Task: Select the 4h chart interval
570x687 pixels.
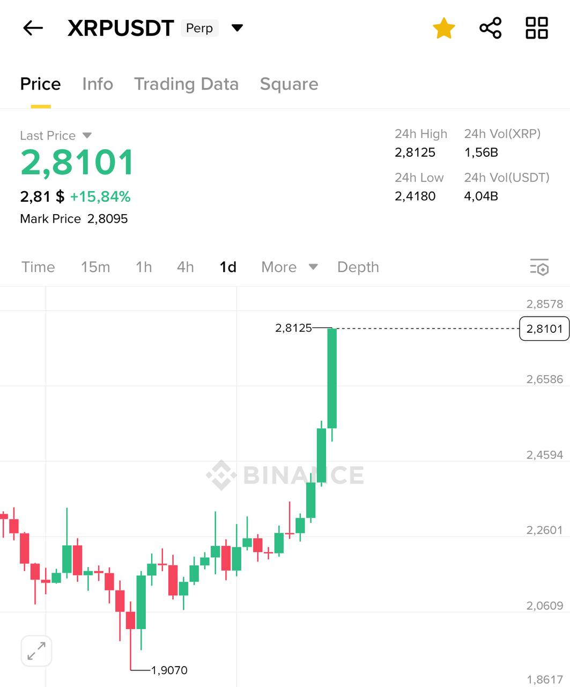Action: pyautogui.click(x=186, y=267)
